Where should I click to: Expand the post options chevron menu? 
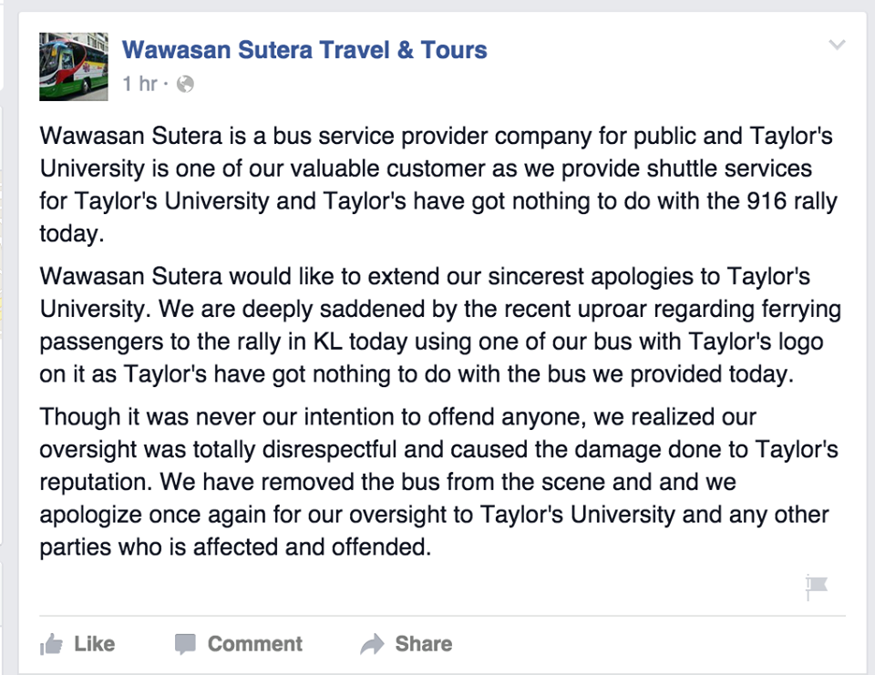837,46
